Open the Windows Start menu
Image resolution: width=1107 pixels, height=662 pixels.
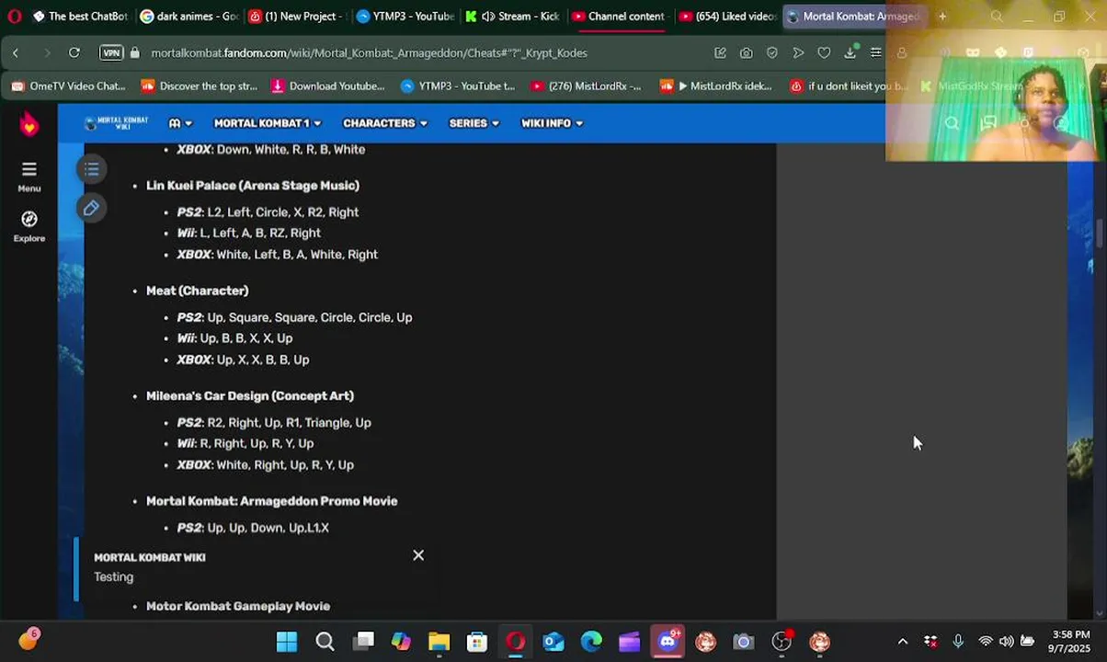(x=287, y=642)
